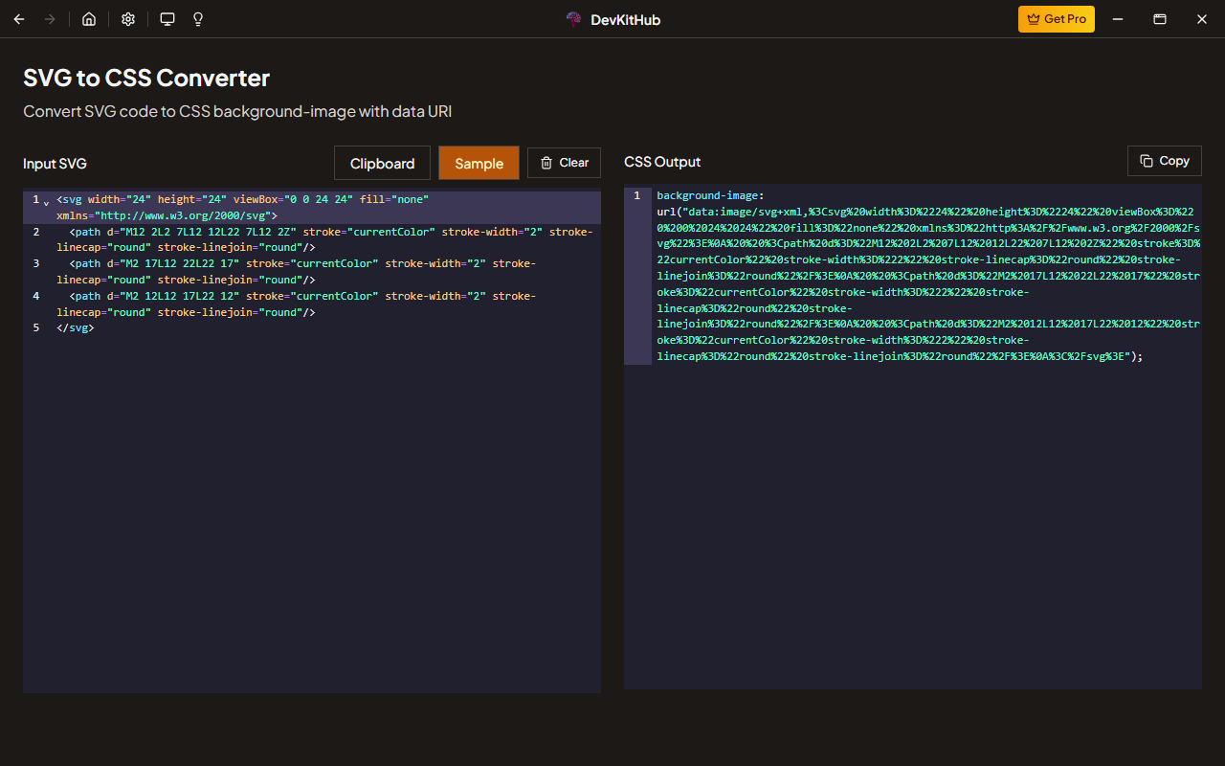Click the converter description subtitle
1225x766 pixels.
click(237, 111)
